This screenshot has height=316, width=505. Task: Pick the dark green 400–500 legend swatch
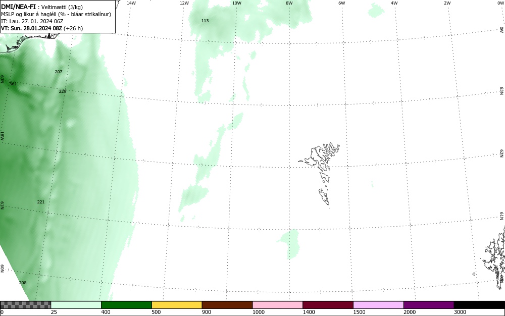(x=126, y=305)
